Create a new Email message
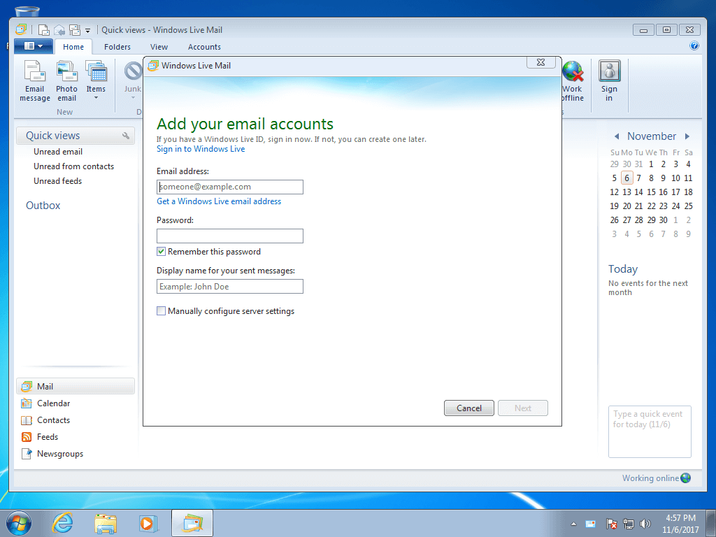Viewport: 716px width, 537px height. [35, 81]
